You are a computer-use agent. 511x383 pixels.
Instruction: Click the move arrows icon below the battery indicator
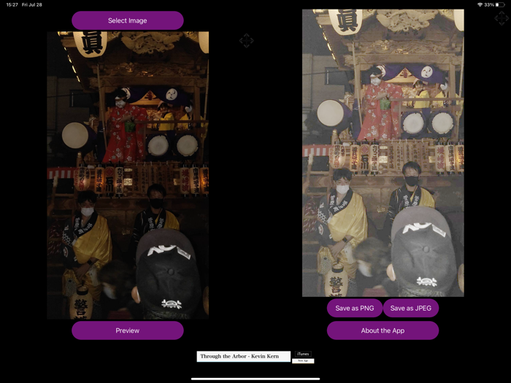point(502,18)
